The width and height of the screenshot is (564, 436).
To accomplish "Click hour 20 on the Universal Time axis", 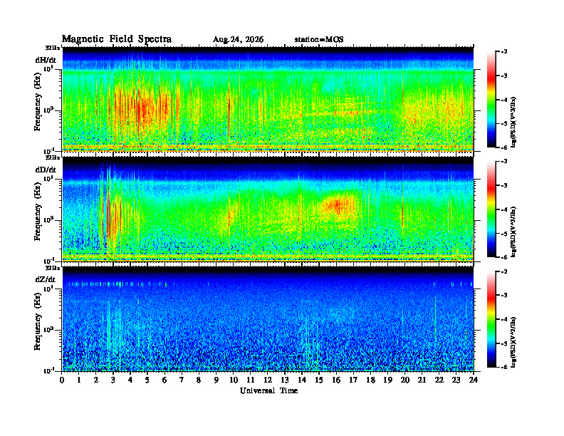I will [405, 380].
